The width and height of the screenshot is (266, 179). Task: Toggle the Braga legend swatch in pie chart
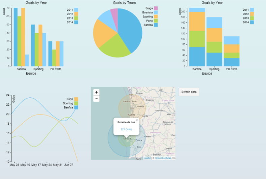tap(156, 8)
